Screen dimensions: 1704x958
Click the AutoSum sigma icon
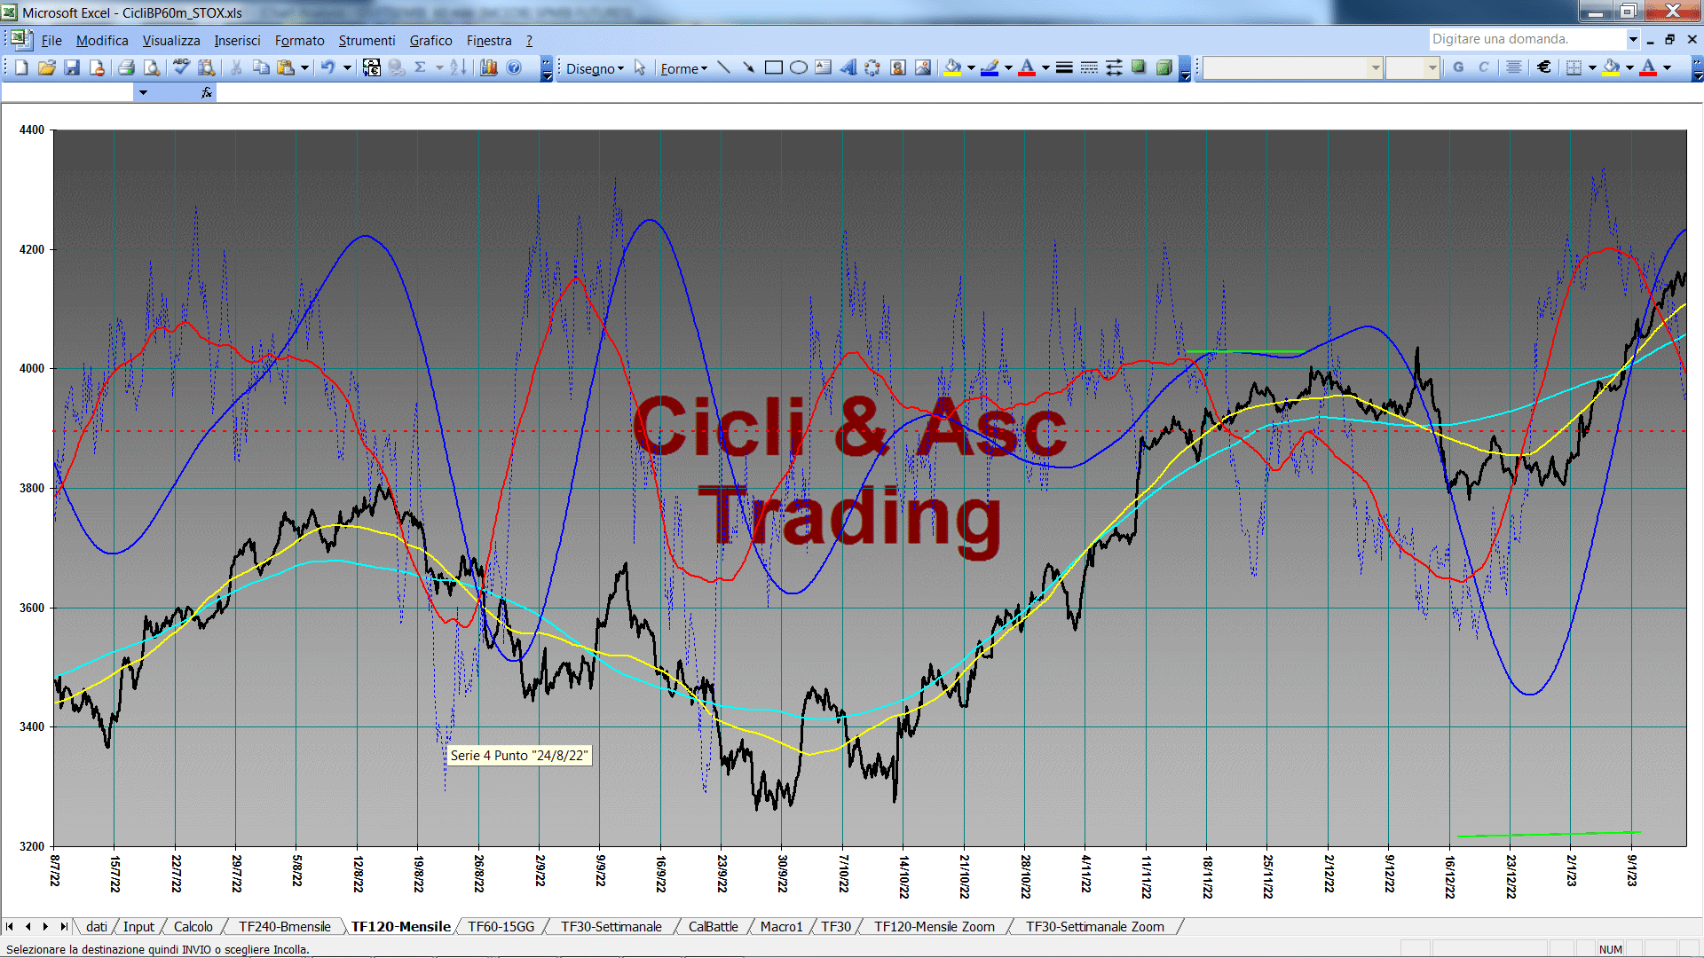click(x=421, y=67)
